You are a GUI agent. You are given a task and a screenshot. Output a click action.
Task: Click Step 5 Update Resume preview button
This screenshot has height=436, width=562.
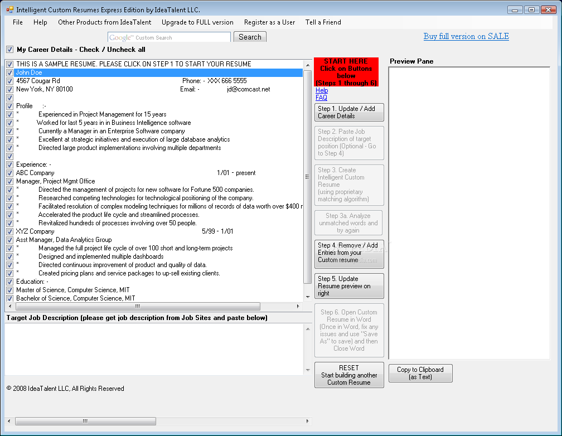tap(349, 286)
